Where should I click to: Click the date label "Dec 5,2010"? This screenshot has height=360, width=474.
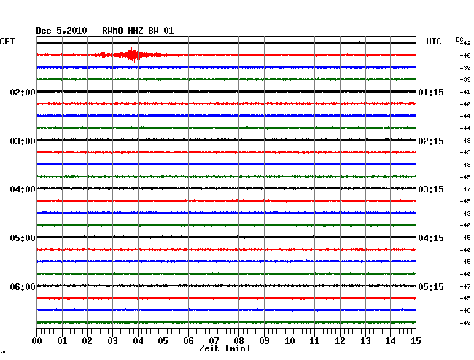point(61,31)
